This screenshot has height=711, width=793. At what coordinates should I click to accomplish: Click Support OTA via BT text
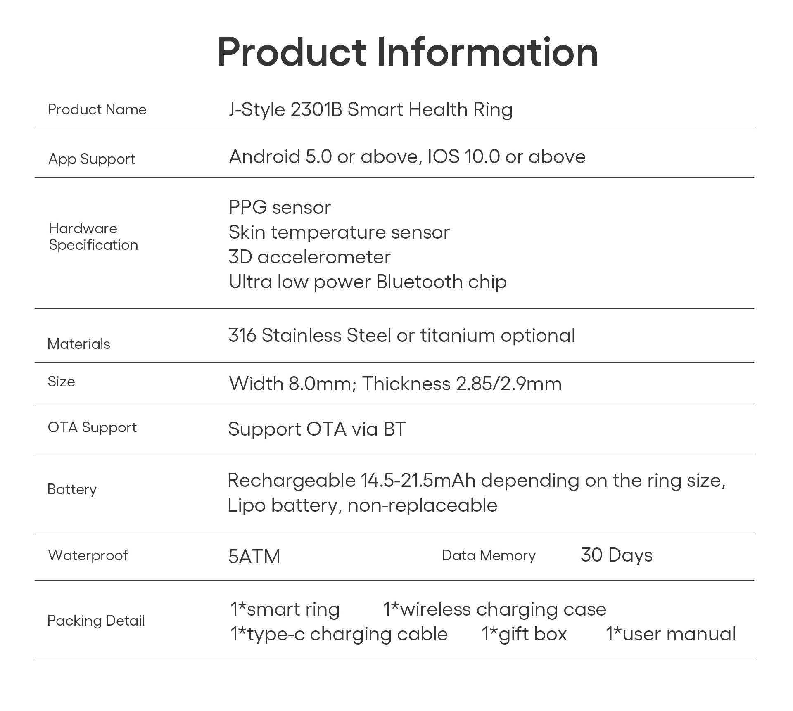tap(317, 429)
